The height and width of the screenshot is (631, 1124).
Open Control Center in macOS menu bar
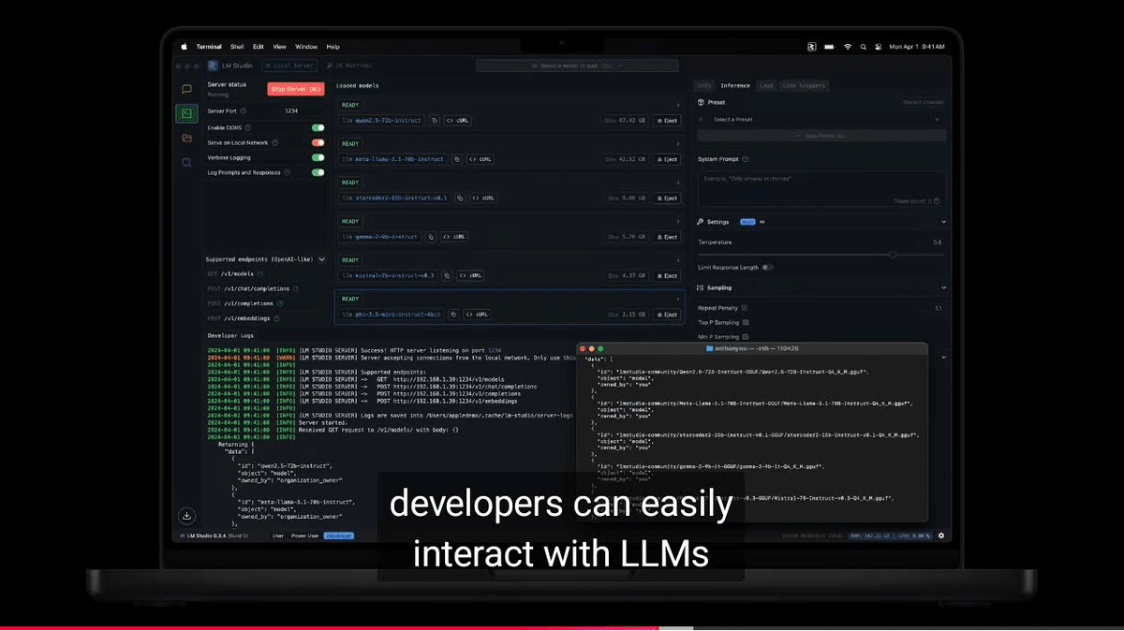[880, 46]
